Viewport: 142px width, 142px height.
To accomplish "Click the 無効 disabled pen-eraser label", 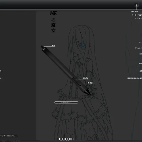I will (x=53, y=45).
